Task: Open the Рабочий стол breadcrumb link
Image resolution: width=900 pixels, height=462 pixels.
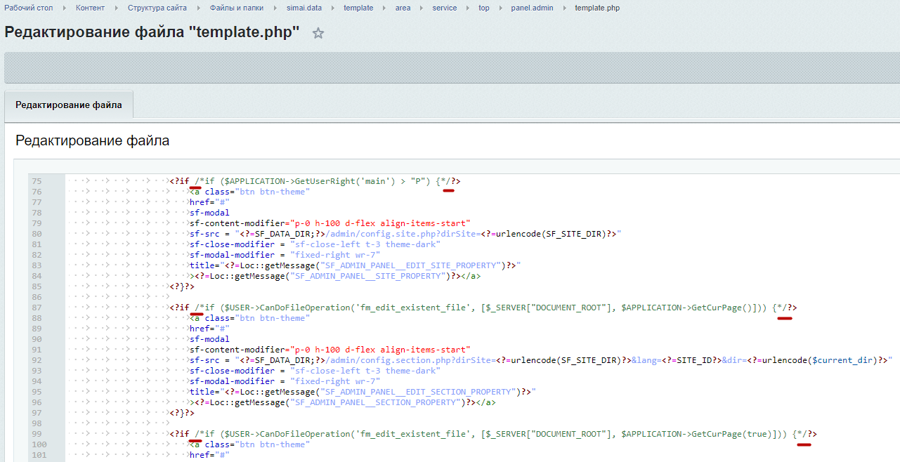Action: [30, 8]
